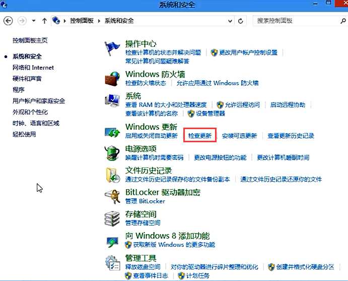This screenshot has height=281, width=348.
Task: Open 允许应用通过 Windows 防火墙
Action: point(218,83)
